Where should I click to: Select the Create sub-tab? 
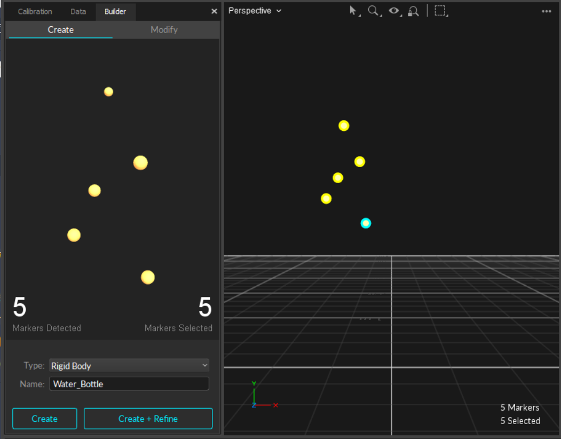60,29
